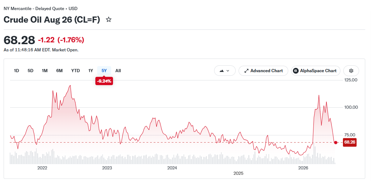The width and height of the screenshot is (371, 181).
Task: Click the red current-price dot on chart
Action: (335, 142)
